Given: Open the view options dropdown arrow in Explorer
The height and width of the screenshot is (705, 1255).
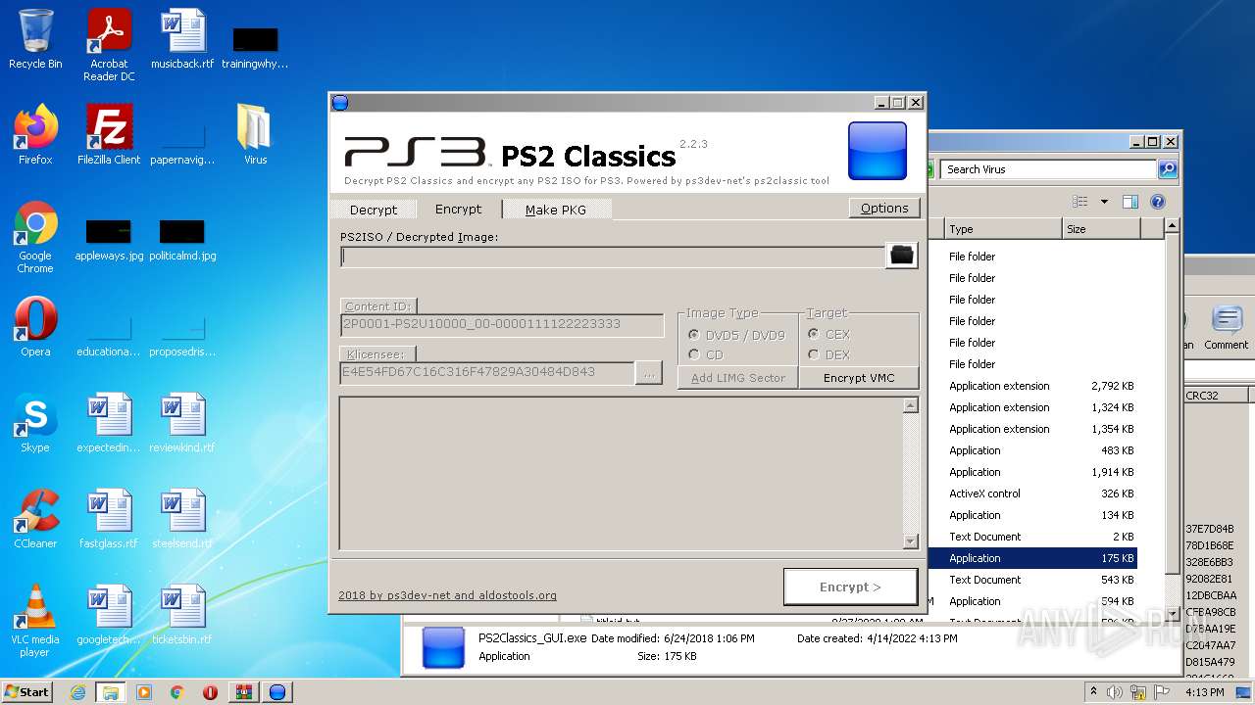Looking at the screenshot, I should pos(1104,202).
